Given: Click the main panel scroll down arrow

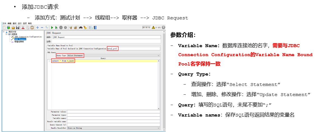Looking at the screenshot, I should (164, 129).
